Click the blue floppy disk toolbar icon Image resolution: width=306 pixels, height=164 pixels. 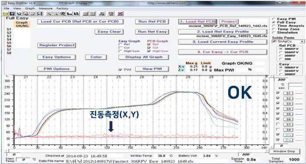40,14
